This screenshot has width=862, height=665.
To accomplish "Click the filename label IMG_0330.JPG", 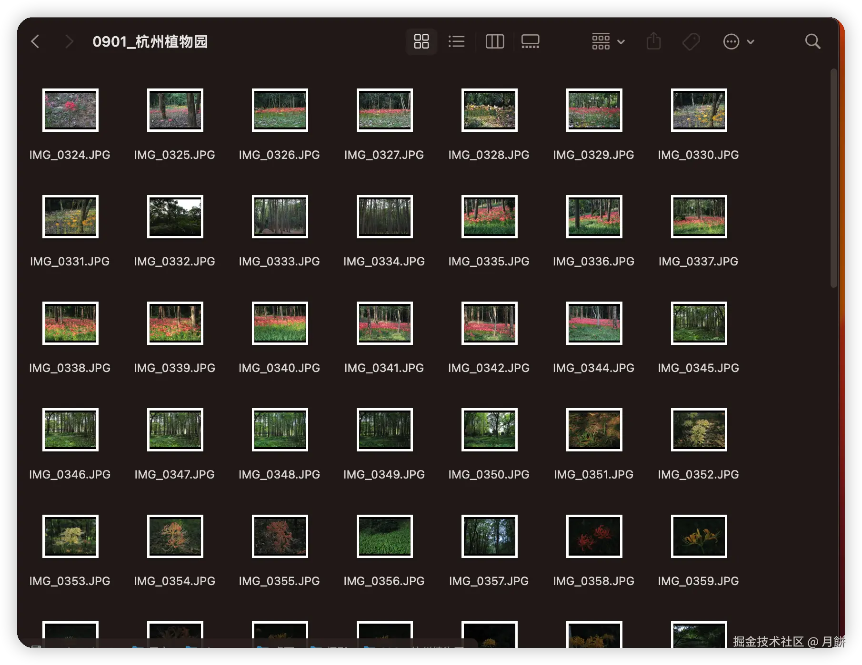I will (699, 155).
